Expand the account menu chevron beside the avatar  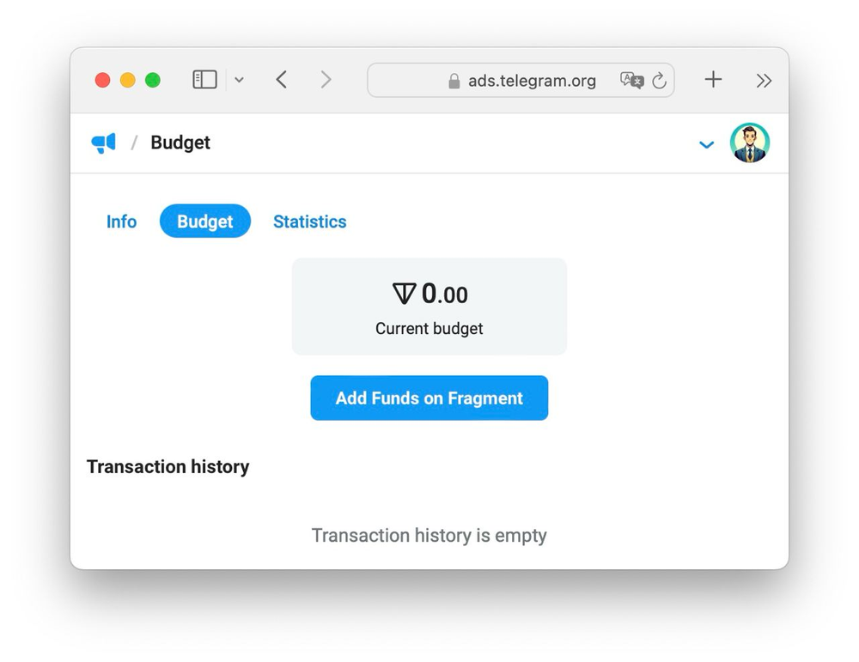[707, 144]
